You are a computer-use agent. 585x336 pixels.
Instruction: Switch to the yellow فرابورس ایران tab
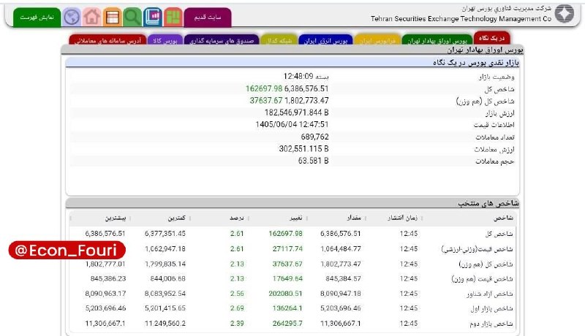tap(377, 40)
